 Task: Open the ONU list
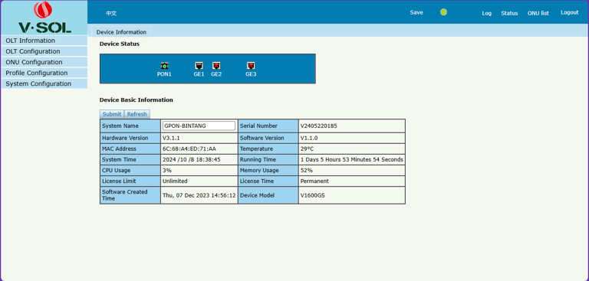[x=538, y=13]
